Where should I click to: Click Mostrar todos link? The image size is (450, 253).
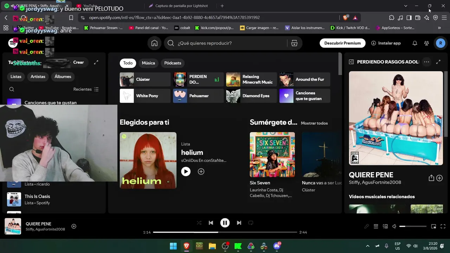point(314,123)
